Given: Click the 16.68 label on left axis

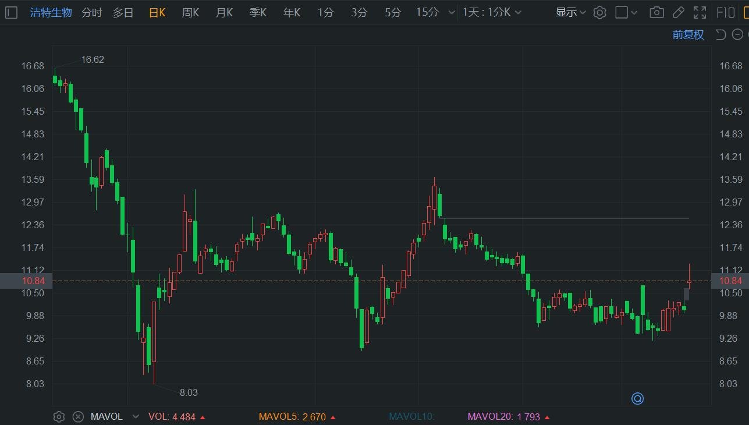Looking at the screenshot, I should [33, 66].
